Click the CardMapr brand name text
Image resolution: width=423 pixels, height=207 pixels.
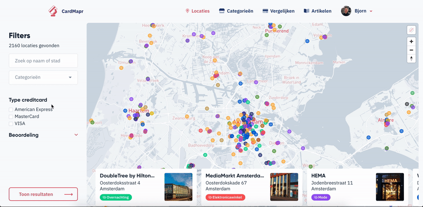coord(73,11)
